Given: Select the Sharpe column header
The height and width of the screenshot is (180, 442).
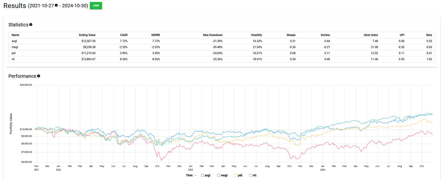Looking at the screenshot, I should (x=291, y=35).
